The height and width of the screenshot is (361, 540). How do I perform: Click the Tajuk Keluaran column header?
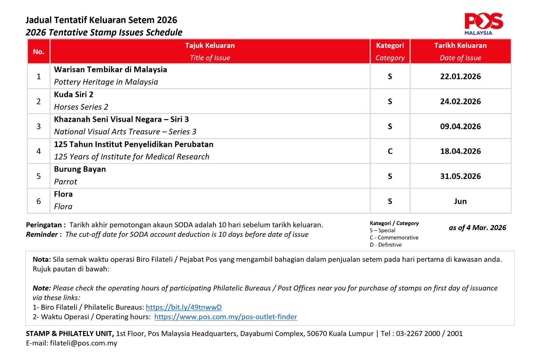click(210, 46)
